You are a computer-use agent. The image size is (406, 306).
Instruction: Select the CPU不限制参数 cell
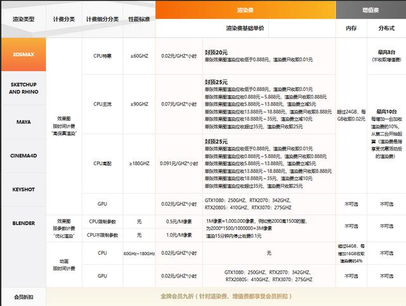click(x=102, y=235)
